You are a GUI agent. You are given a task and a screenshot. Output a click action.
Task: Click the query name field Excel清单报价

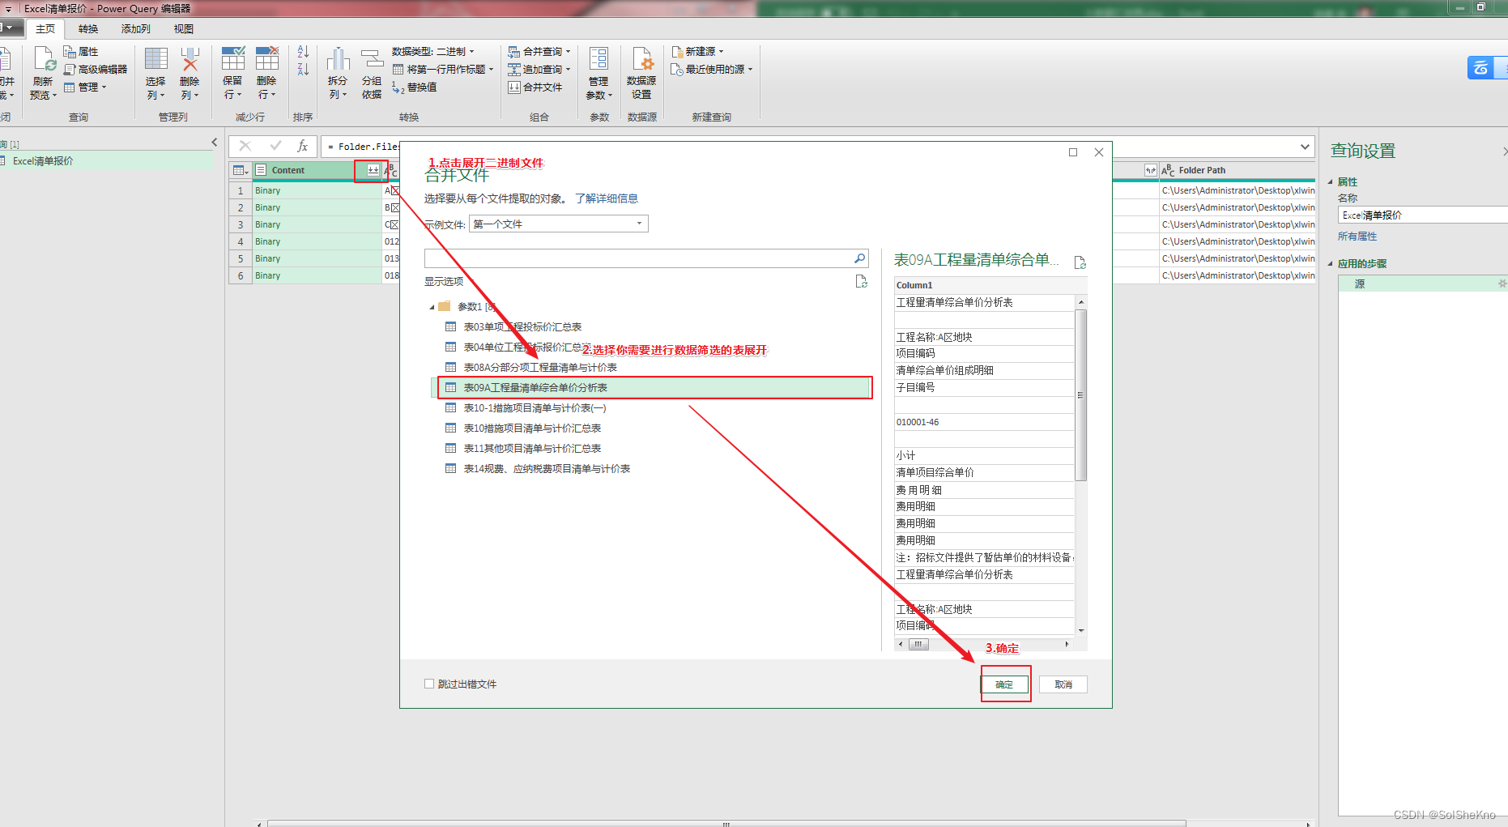click(x=1423, y=215)
